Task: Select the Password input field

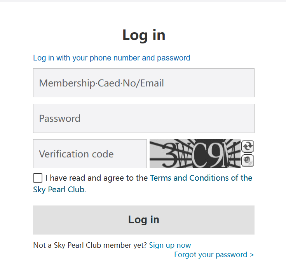Action: 144,119
